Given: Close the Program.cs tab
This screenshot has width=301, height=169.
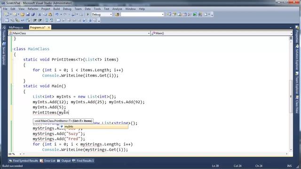Looking at the screenshot, I should 49,28.
